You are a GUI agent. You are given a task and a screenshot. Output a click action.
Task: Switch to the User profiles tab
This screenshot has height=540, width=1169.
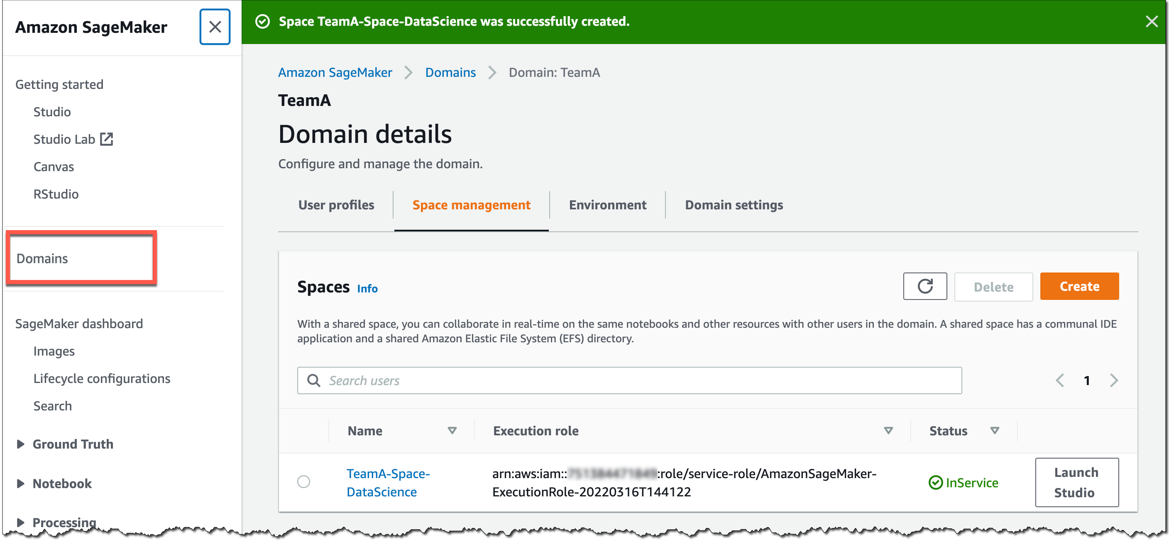tap(336, 205)
